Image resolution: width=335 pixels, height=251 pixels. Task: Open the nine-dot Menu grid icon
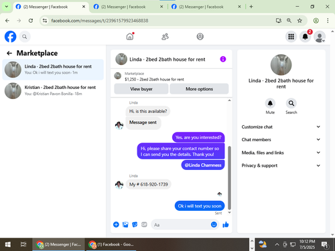click(291, 37)
